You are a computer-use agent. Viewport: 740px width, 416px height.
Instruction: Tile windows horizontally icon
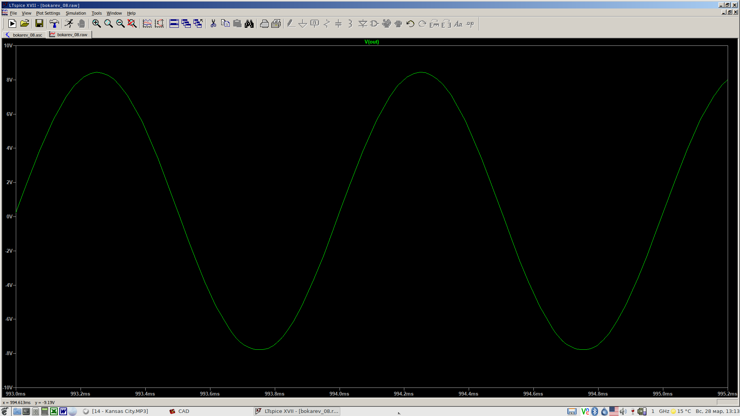click(x=174, y=24)
